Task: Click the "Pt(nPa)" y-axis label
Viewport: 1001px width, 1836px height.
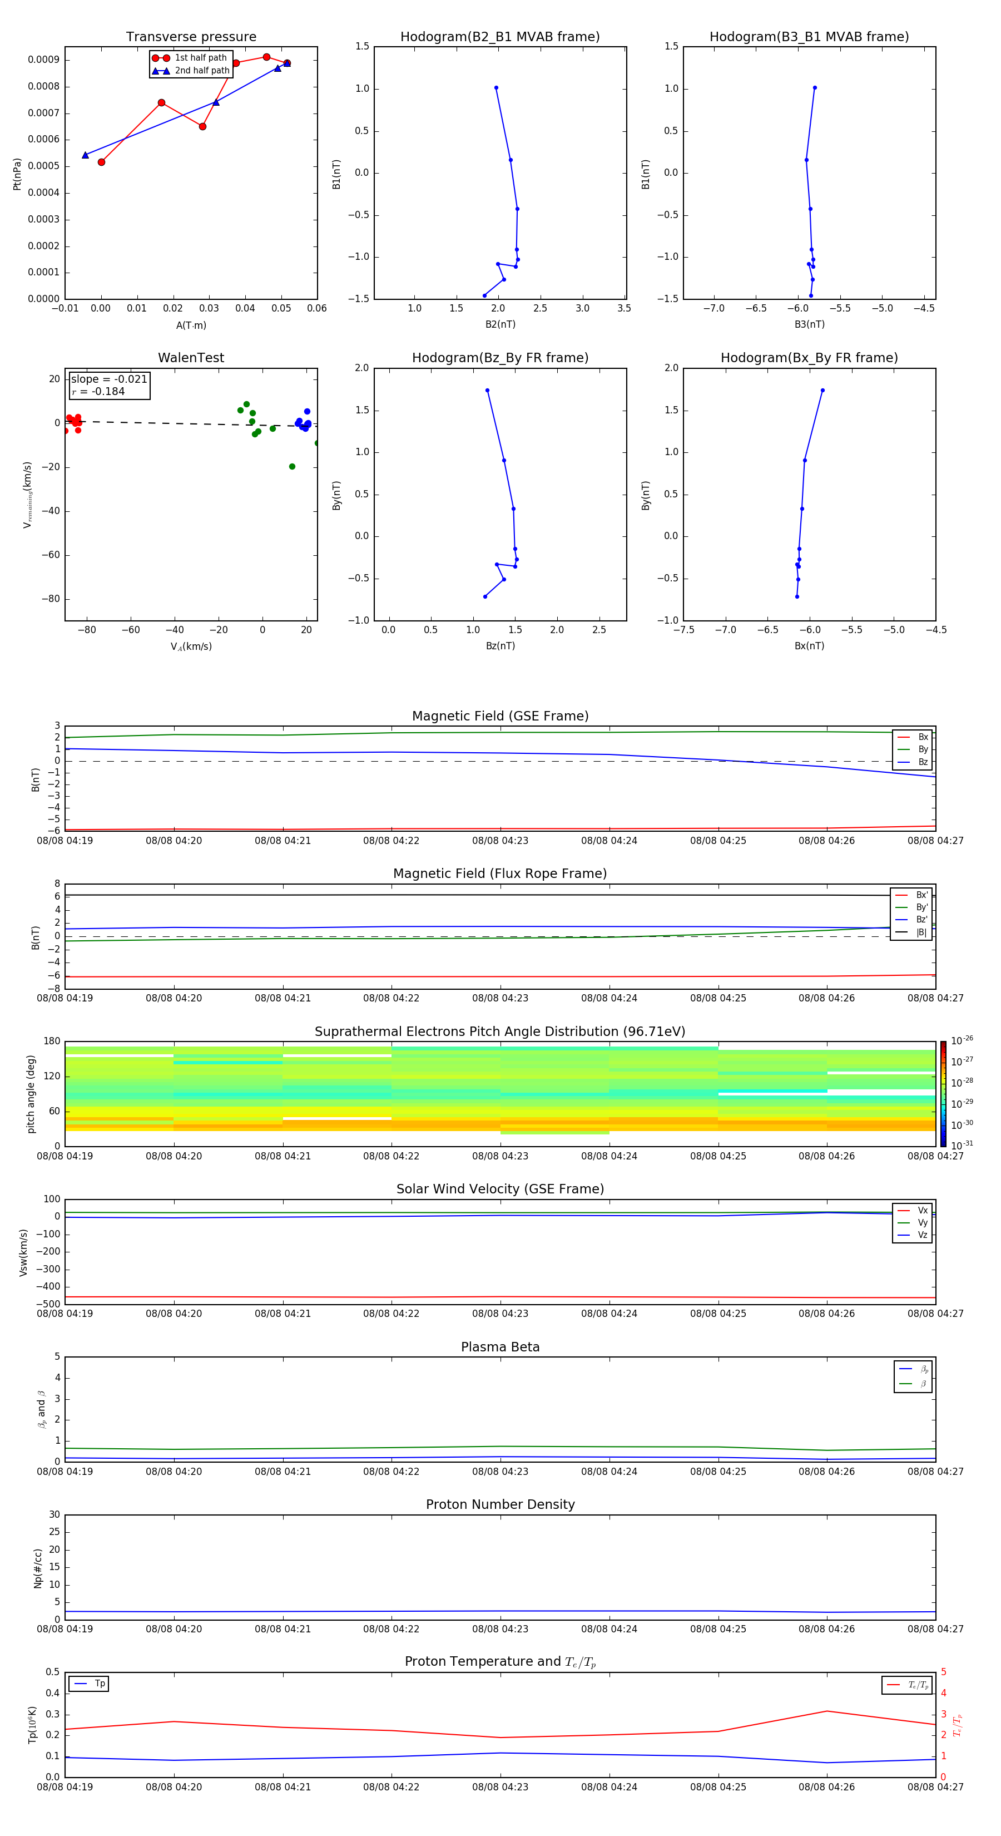Action: 17,173
